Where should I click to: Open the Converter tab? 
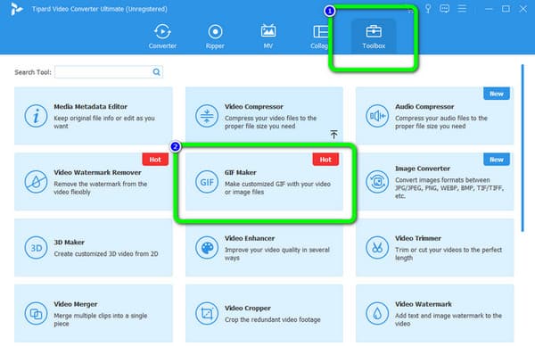tap(162, 37)
